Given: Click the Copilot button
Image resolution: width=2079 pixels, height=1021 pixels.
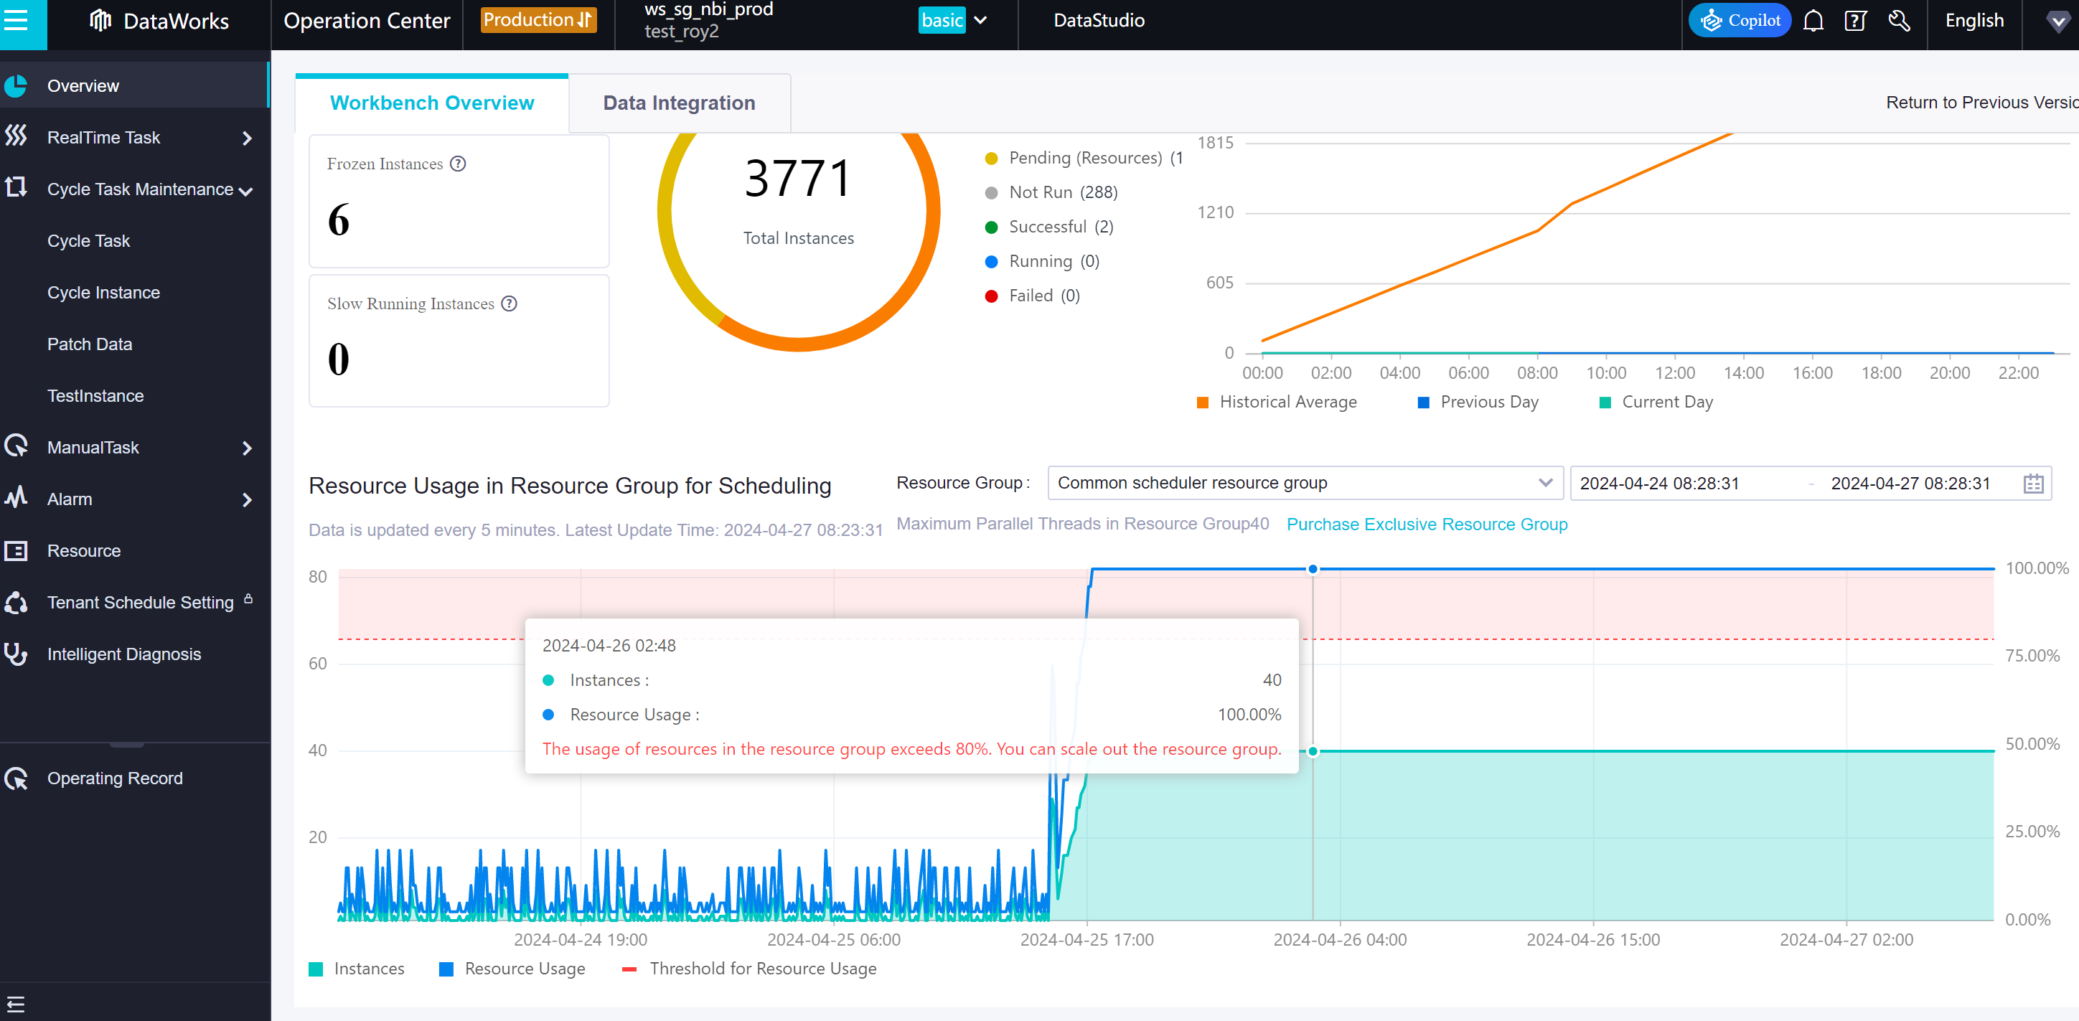Looking at the screenshot, I should 1740,20.
